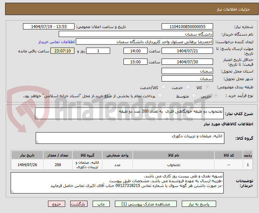Click the اثاثیه، مبلمان group cell in table
Screen dimensions: 259x213
click(x=87, y=165)
